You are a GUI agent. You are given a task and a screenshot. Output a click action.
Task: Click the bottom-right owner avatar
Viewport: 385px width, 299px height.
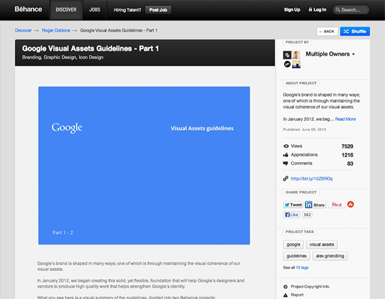pos(296,64)
